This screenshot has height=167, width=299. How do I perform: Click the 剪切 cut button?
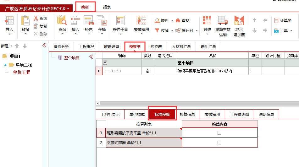tap(40, 19)
